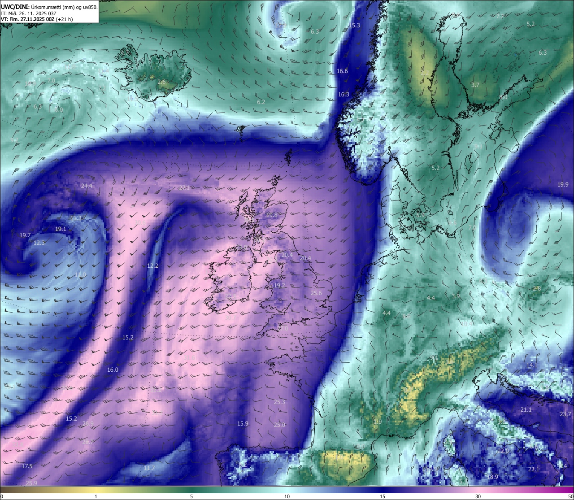The image size is (574, 500).
Task: Click the 19.7 value label
Action: [x=25, y=235]
